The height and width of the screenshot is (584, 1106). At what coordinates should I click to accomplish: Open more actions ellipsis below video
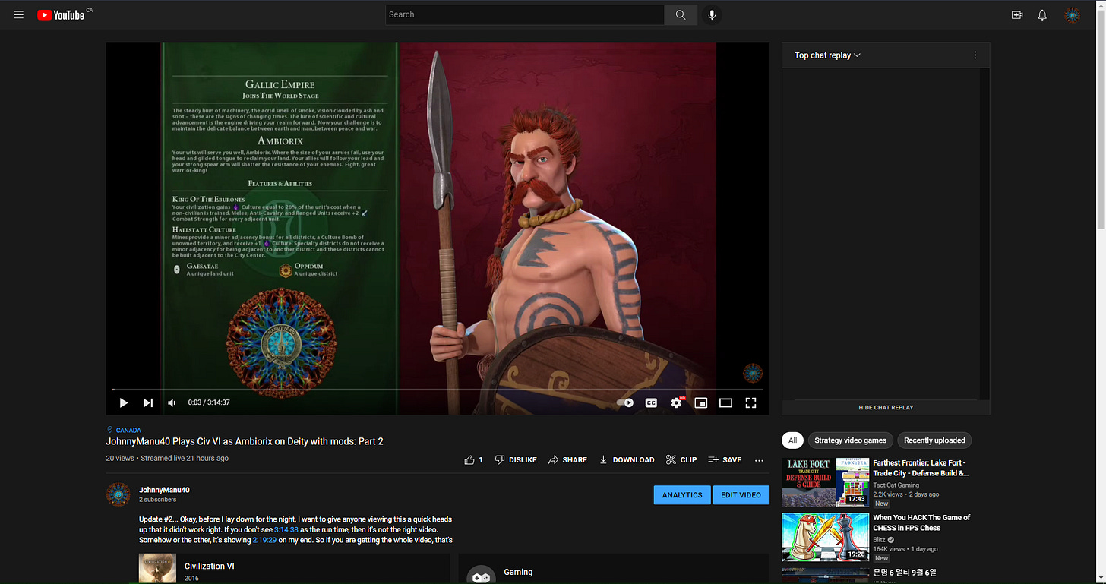click(x=759, y=460)
